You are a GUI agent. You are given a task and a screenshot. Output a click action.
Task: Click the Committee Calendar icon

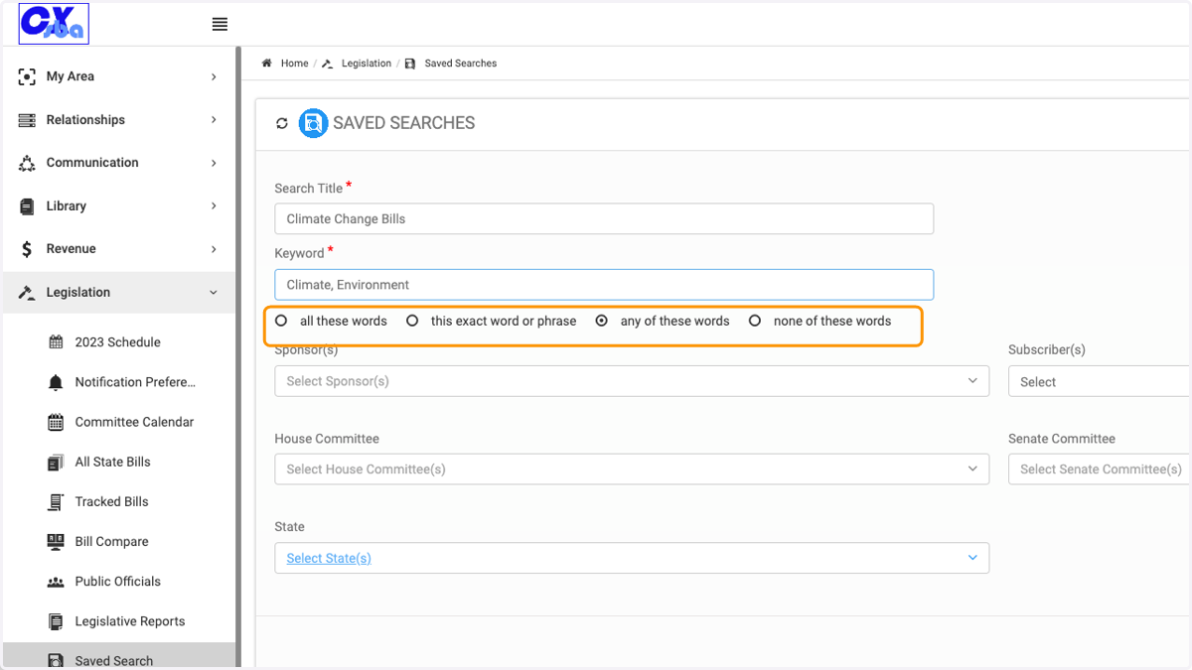[56, 422]
